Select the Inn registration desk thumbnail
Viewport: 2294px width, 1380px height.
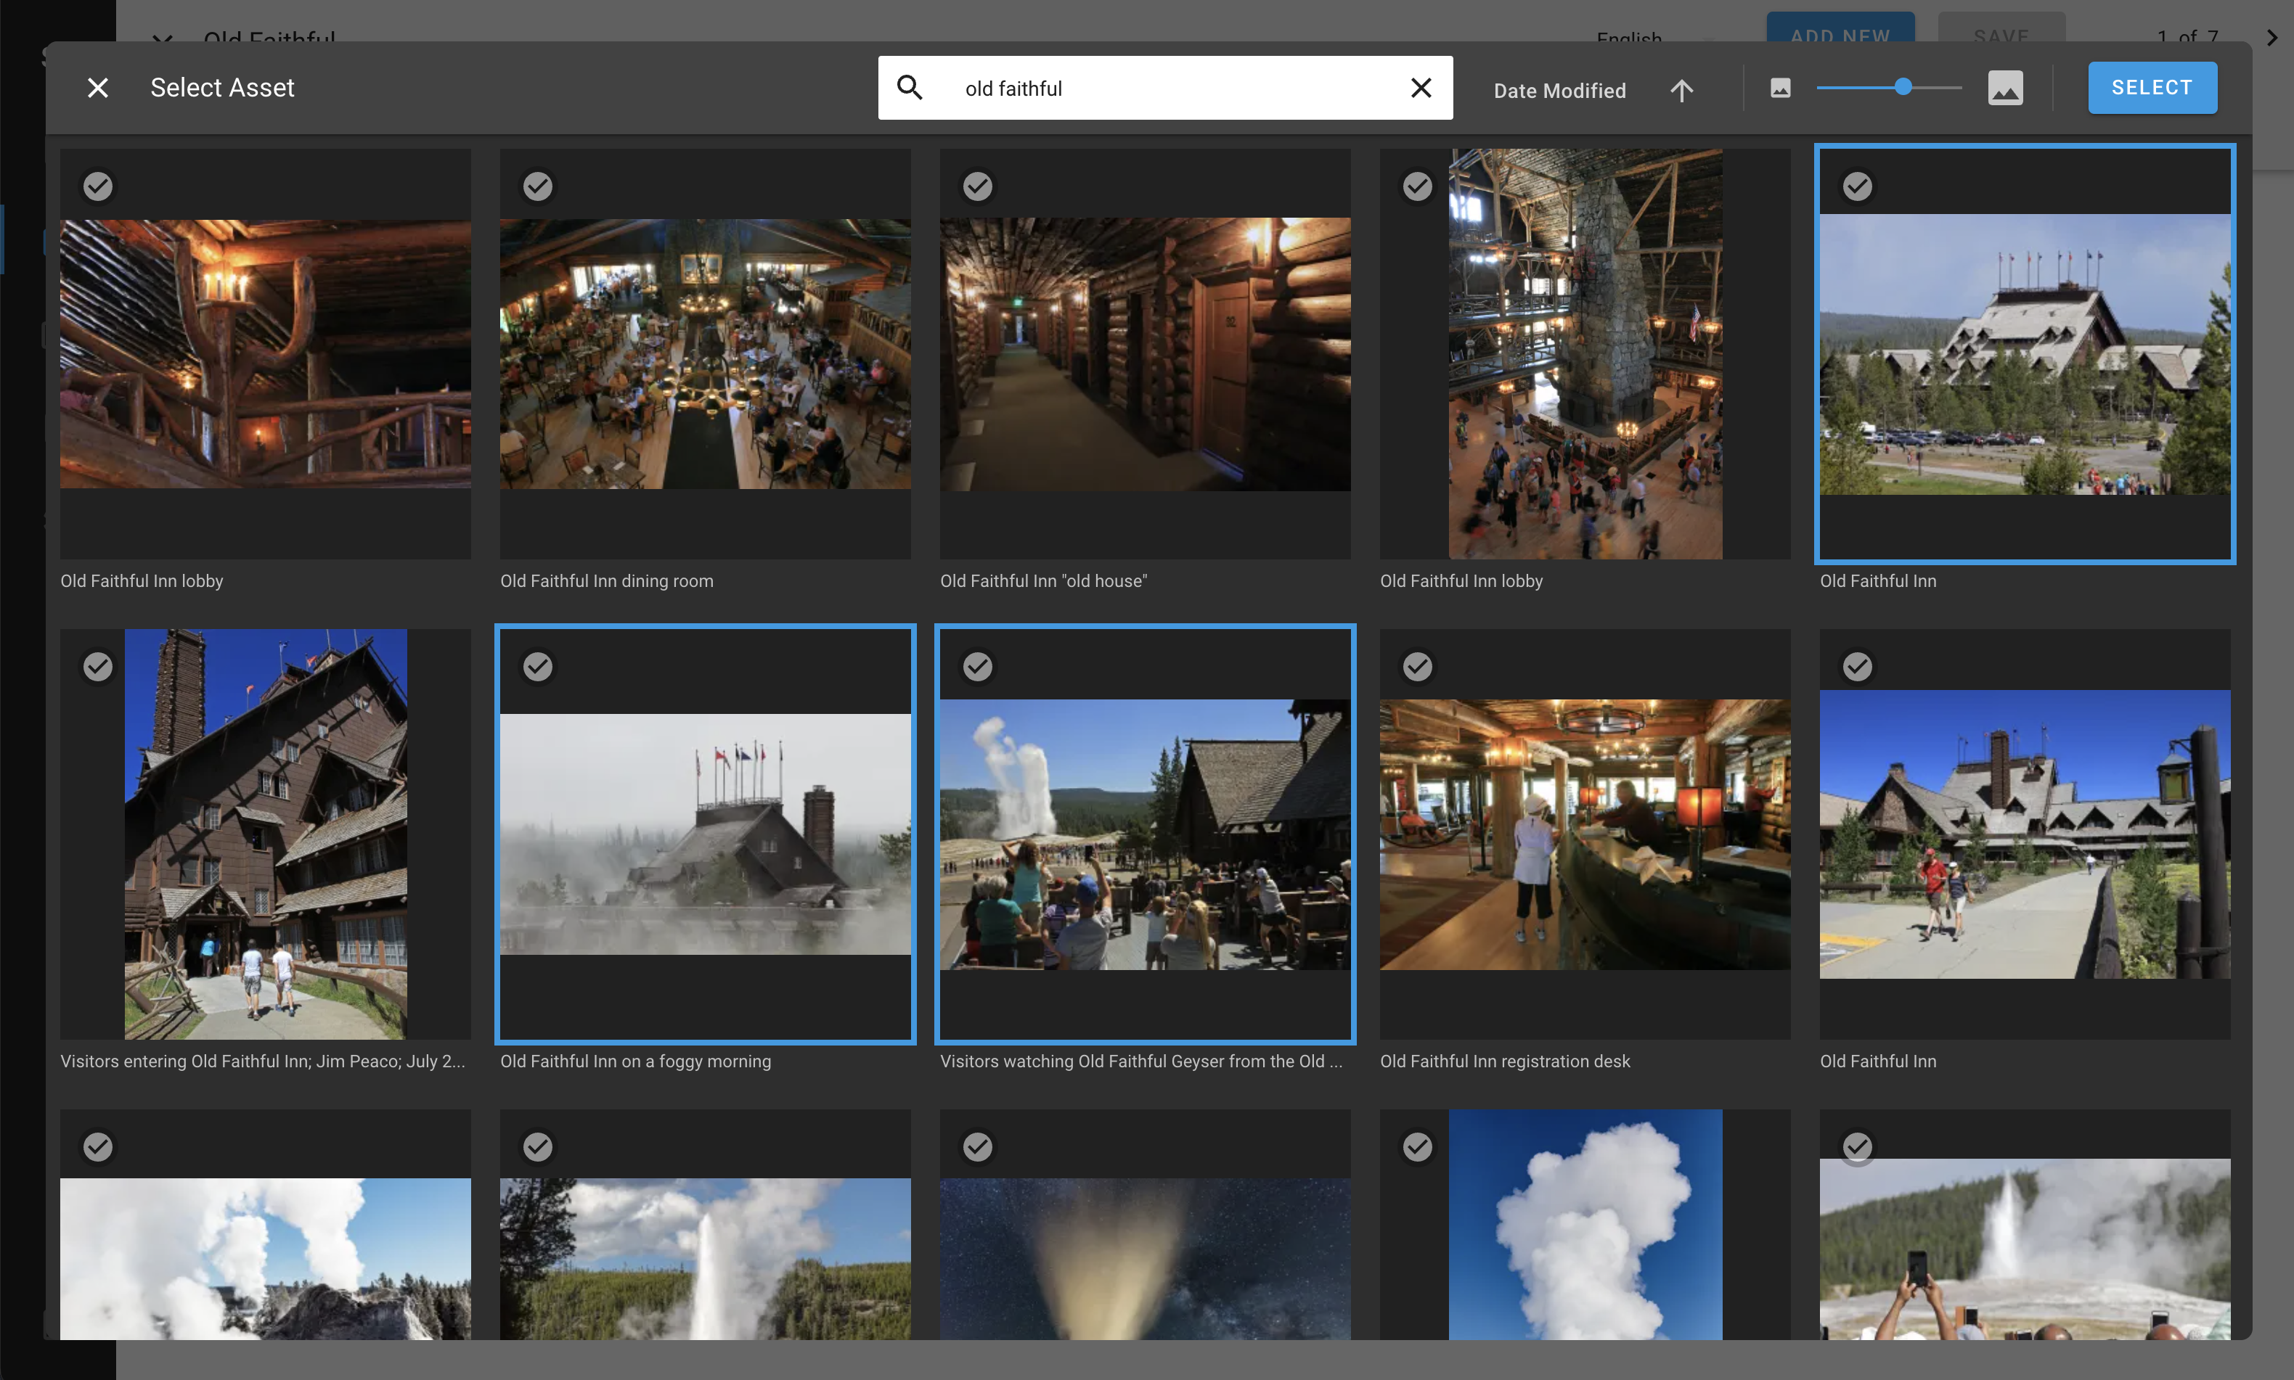click(1585, 834)
